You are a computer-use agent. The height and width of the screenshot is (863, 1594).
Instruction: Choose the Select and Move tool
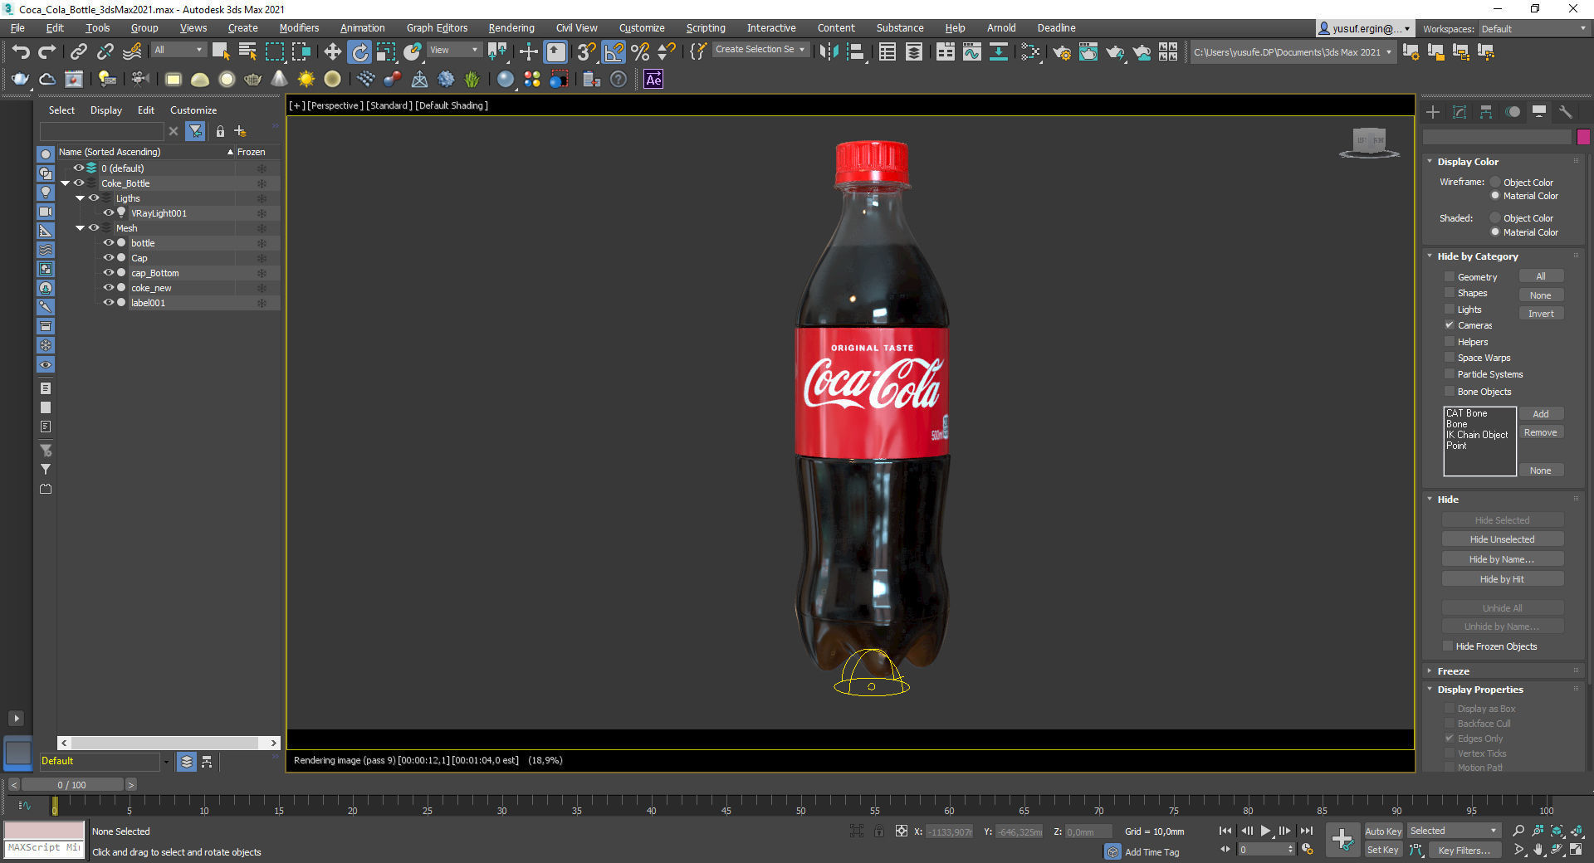[333, 51]
